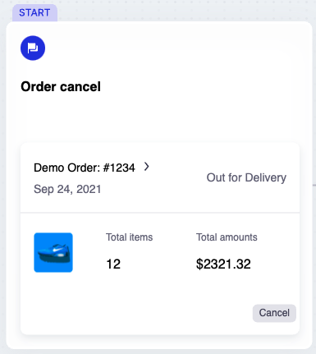
Task: Open the chevron arrow beside Demo Order
Action: click(147, 167)
